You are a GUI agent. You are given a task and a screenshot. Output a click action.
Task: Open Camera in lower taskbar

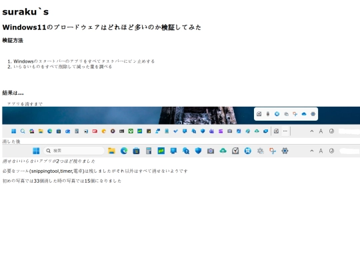(211, 151)
